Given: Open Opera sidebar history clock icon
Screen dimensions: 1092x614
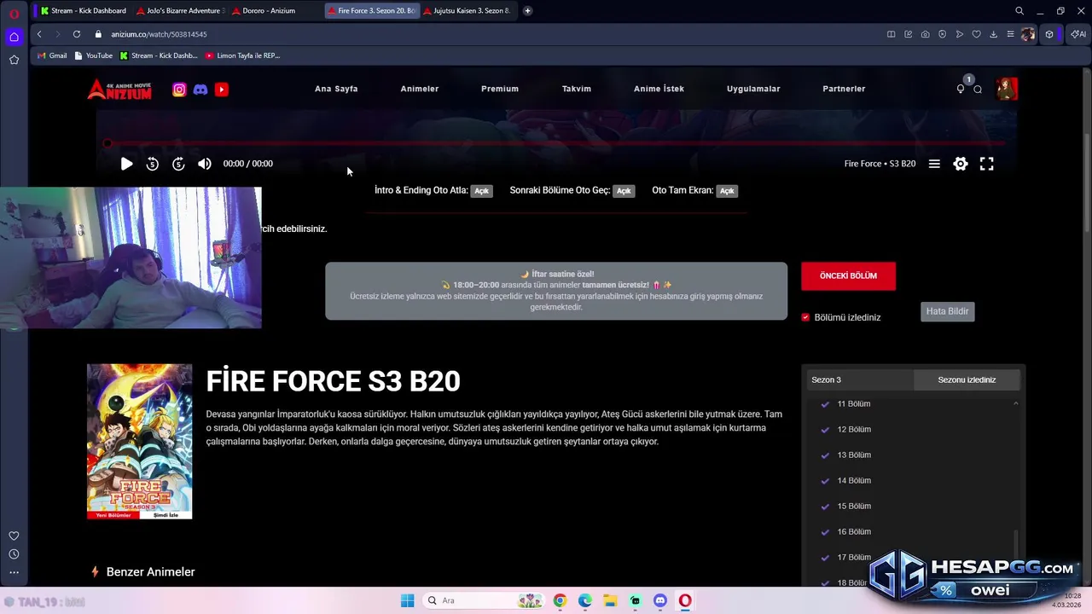Looking at the screenshot, I should 14,554.
